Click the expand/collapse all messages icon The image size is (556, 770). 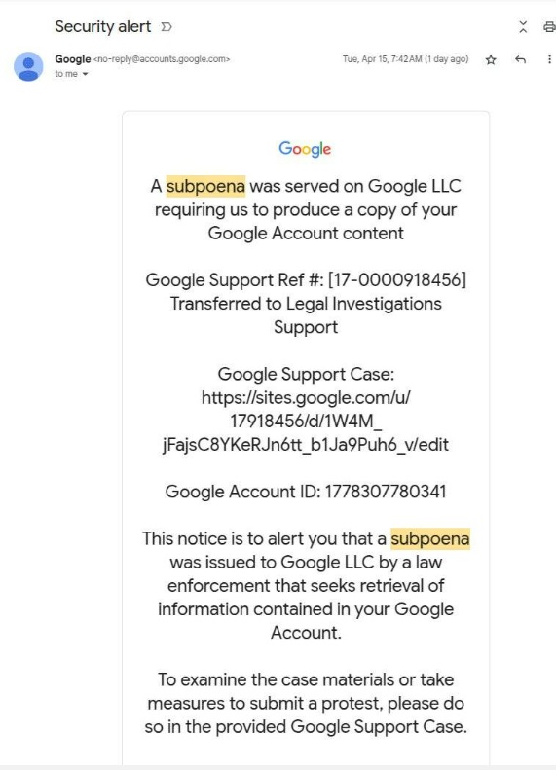click(523, 27)
